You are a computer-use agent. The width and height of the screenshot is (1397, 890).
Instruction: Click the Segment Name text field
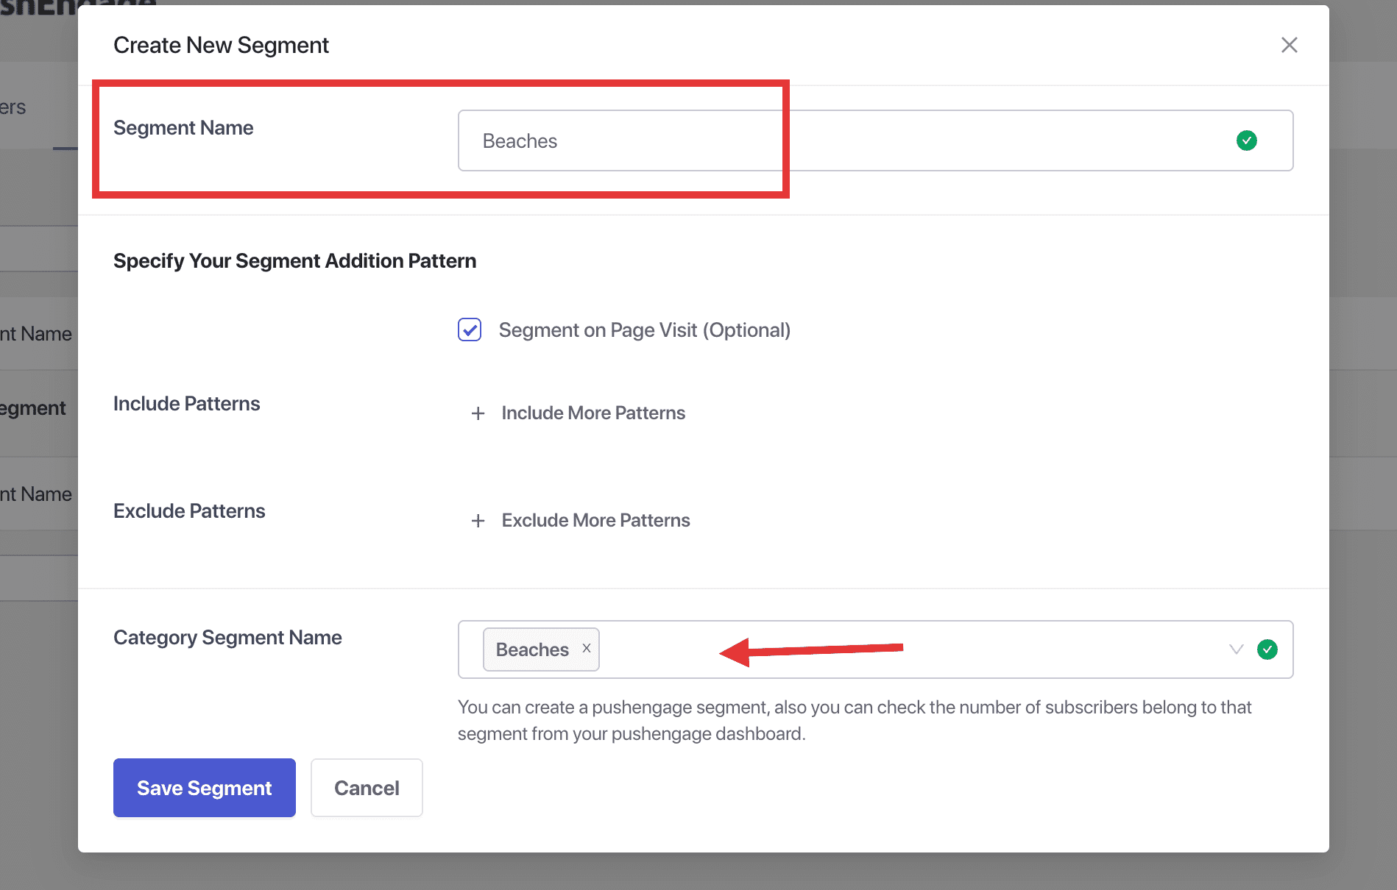coord(846,140)
